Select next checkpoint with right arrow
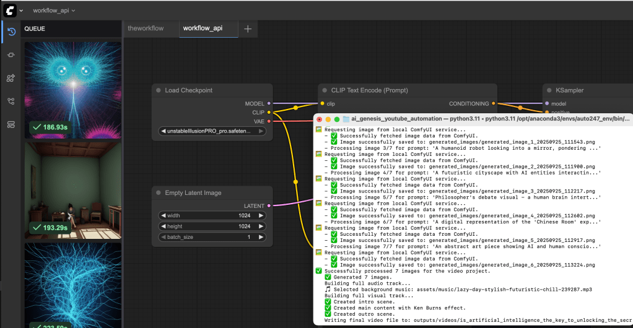The width and height of the screenshot is (633, 328). coord(261,131)
